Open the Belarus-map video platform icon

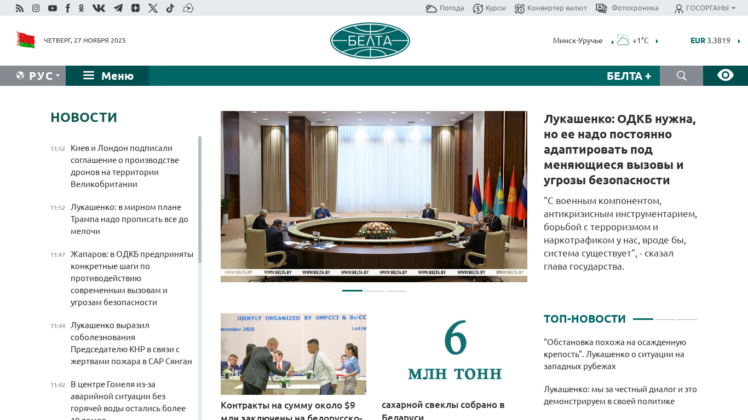pos(188,8)
